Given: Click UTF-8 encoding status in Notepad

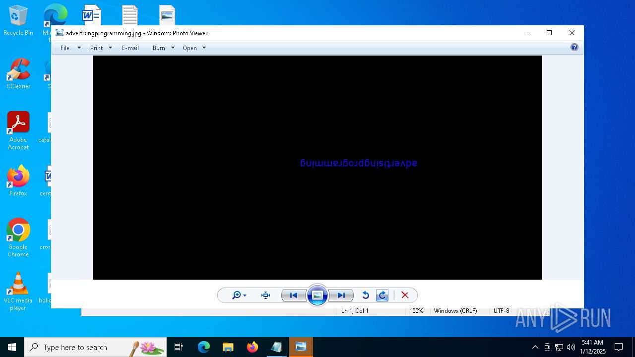Looking at the screenshot, I should tap(502, 311).
